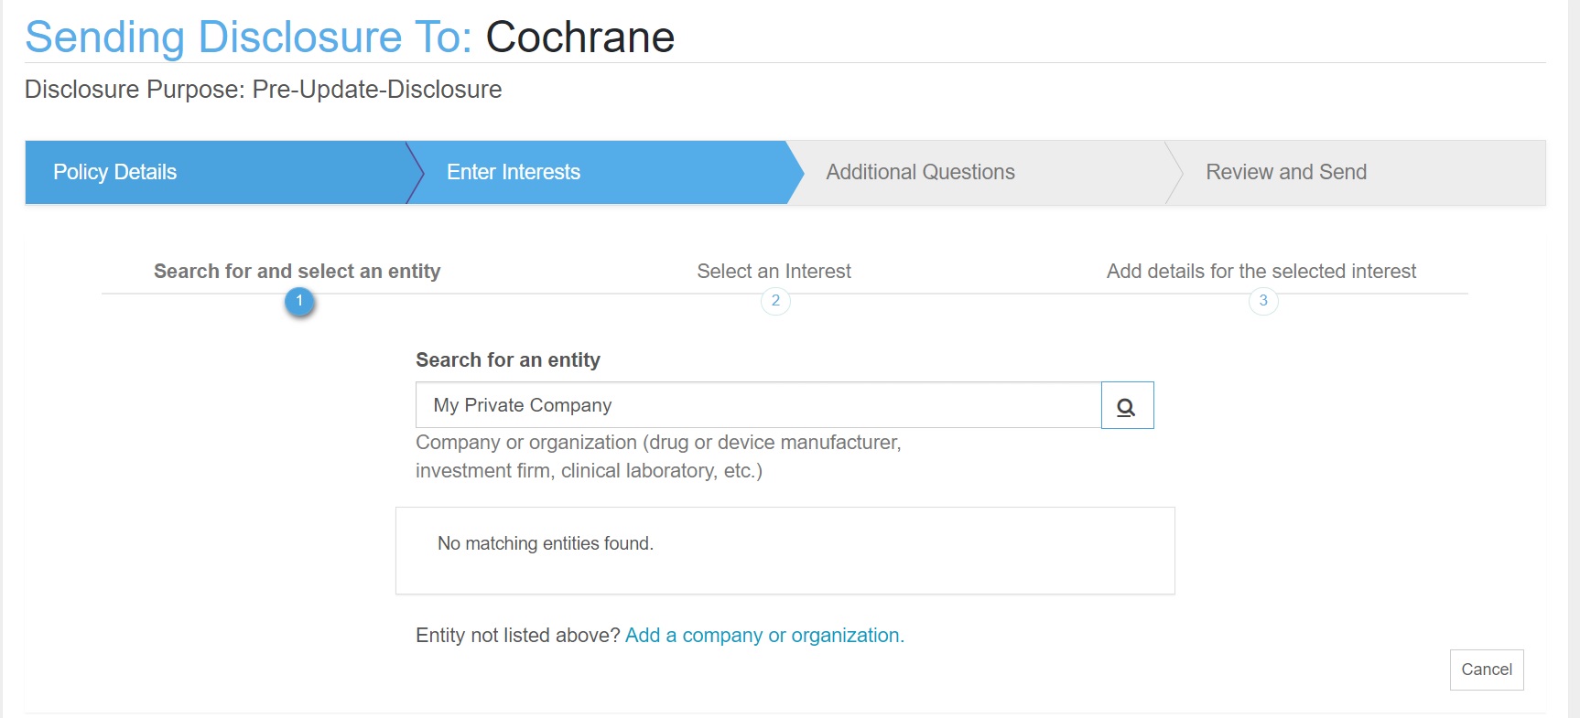The image size is (1580, 718).
Task: Click the 'Cochrane' heading text
Action: click(579, 38)
